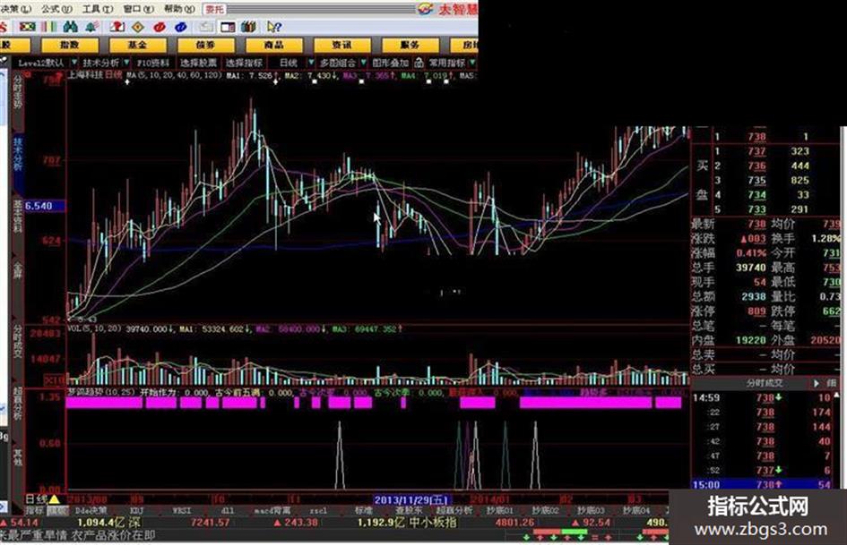
Task: Click 选择股票 in the toolbar
Action: click(x=198, y=63)
